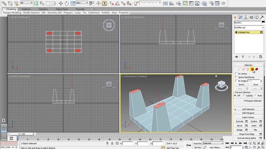Open the Create command panel tab
Viewport: 266px width, 149px height.
(x=235, y=17)
